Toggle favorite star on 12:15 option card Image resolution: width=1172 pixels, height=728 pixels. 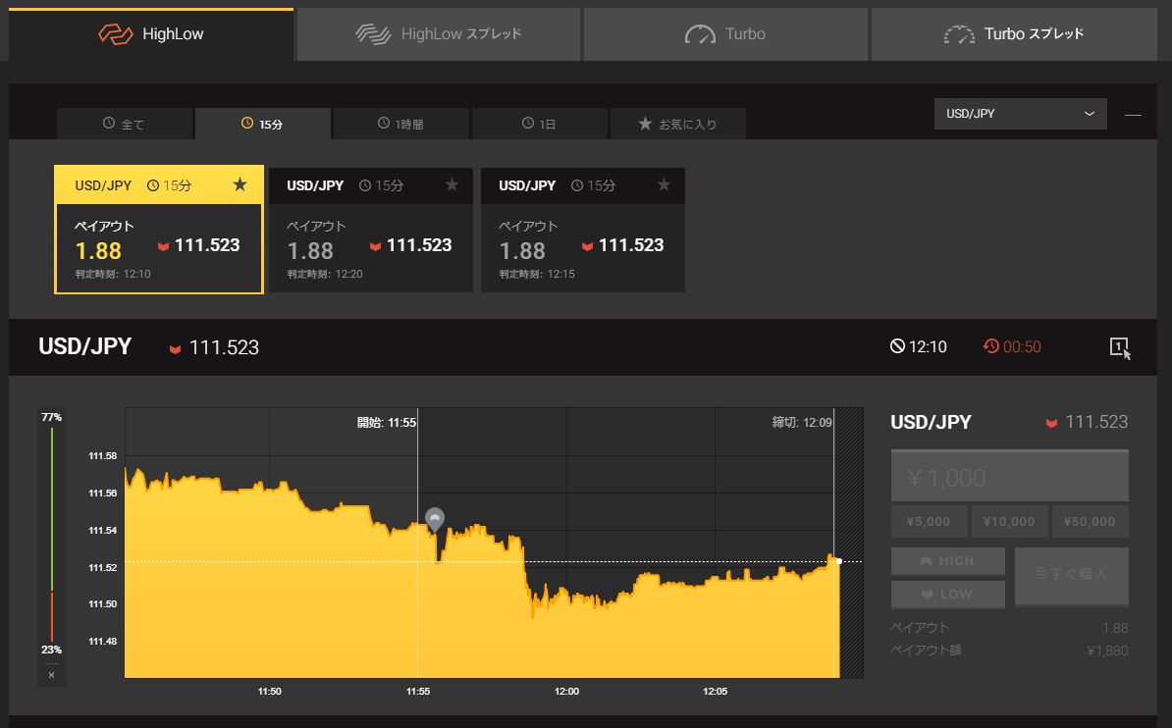[x=664, y=184]
